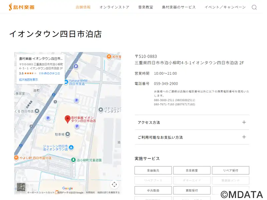This screenshot has width=267, height=200.
Task: Select the 買取受付 service button
Action: point(192,190)
